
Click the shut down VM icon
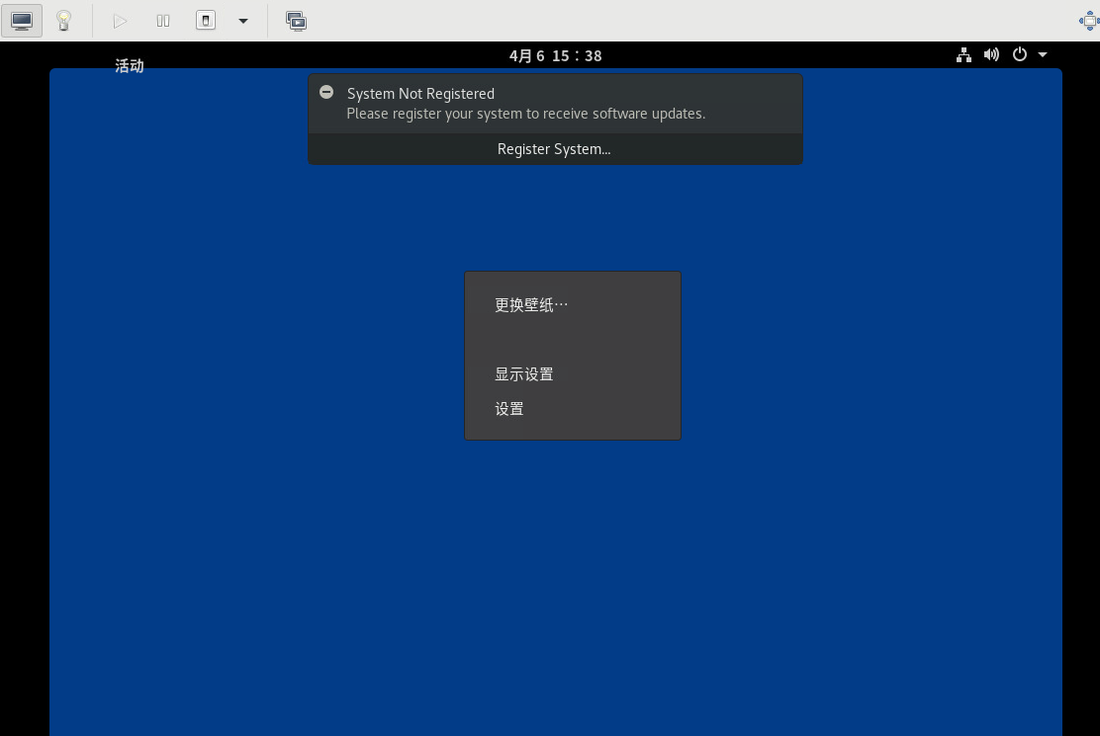[x=206, y=21]
